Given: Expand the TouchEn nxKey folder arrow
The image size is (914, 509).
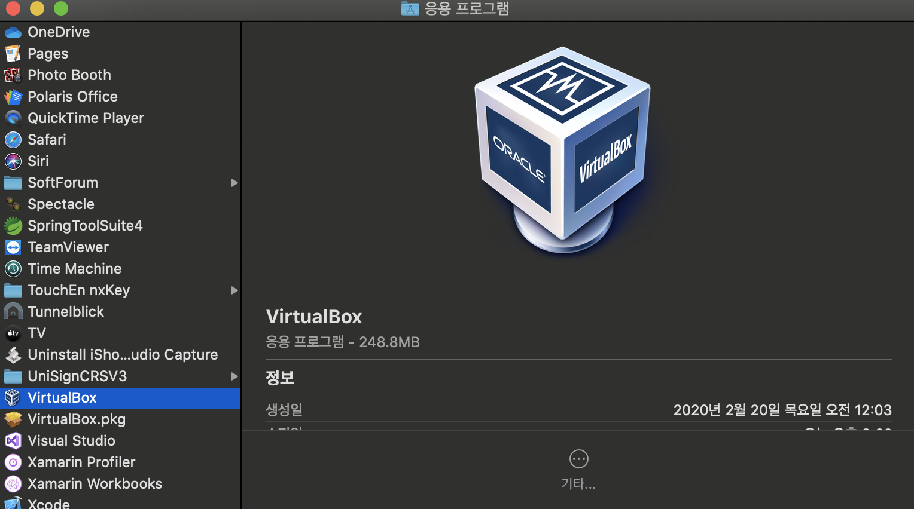Looking at the screenshot, I should click(234, 290).
